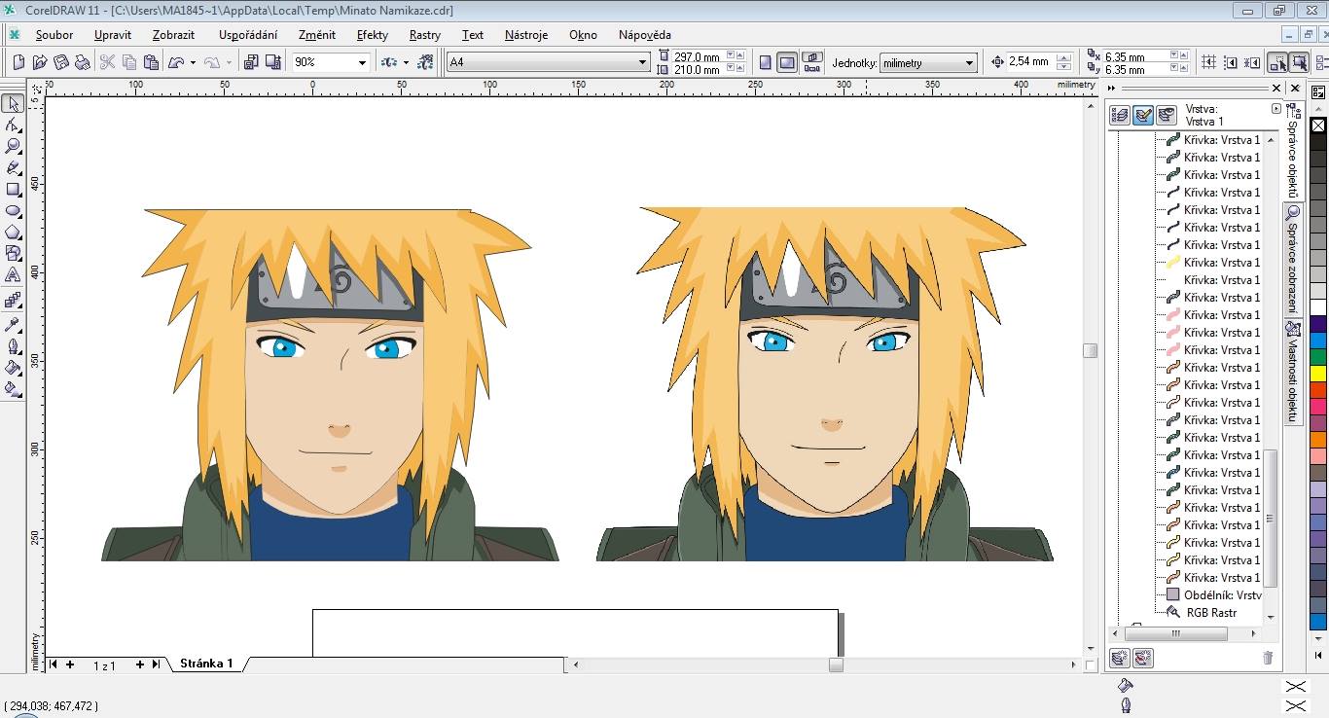Pick the No Color swatch in the palette
Screen dimensions: 1329x718
(x=1318, y=126)
